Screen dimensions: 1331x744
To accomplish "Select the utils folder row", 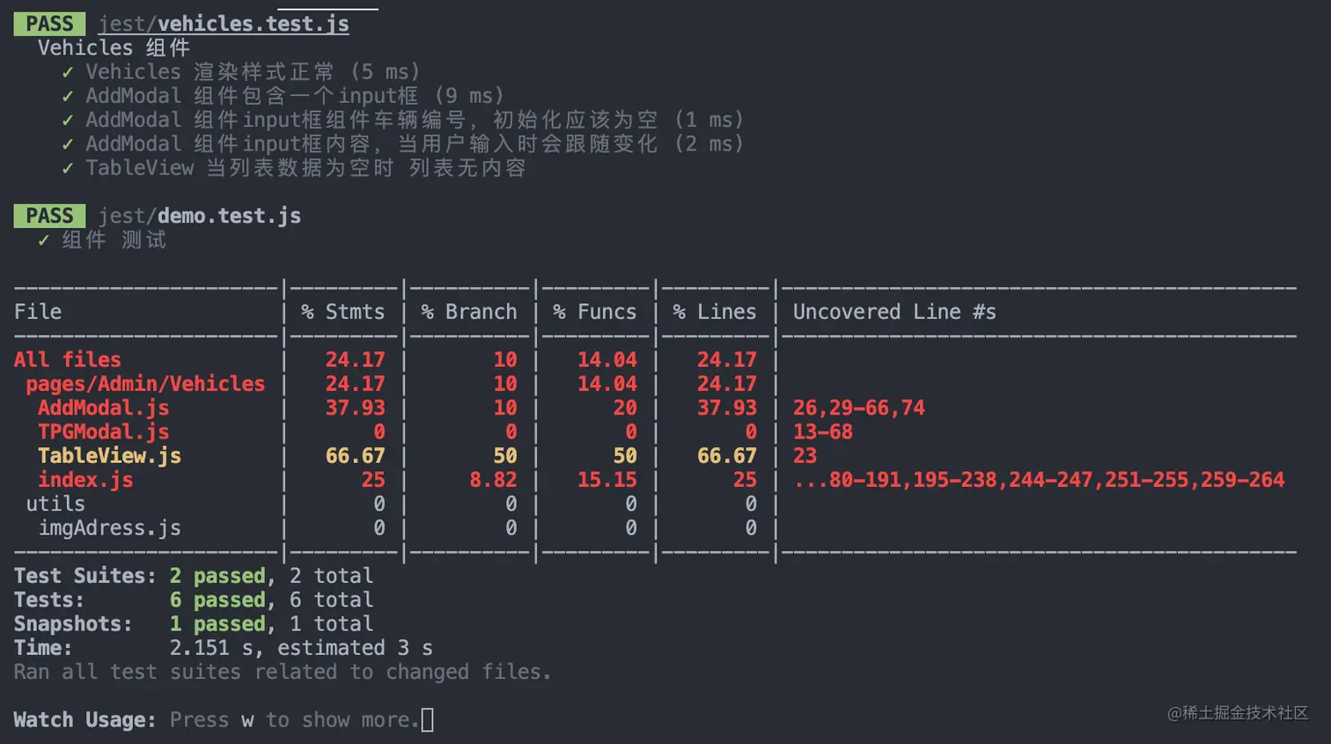I will (55, 504).
